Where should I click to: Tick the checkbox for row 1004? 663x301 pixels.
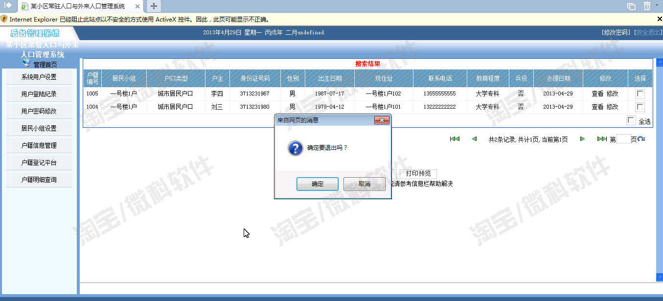tap(640, 107)
